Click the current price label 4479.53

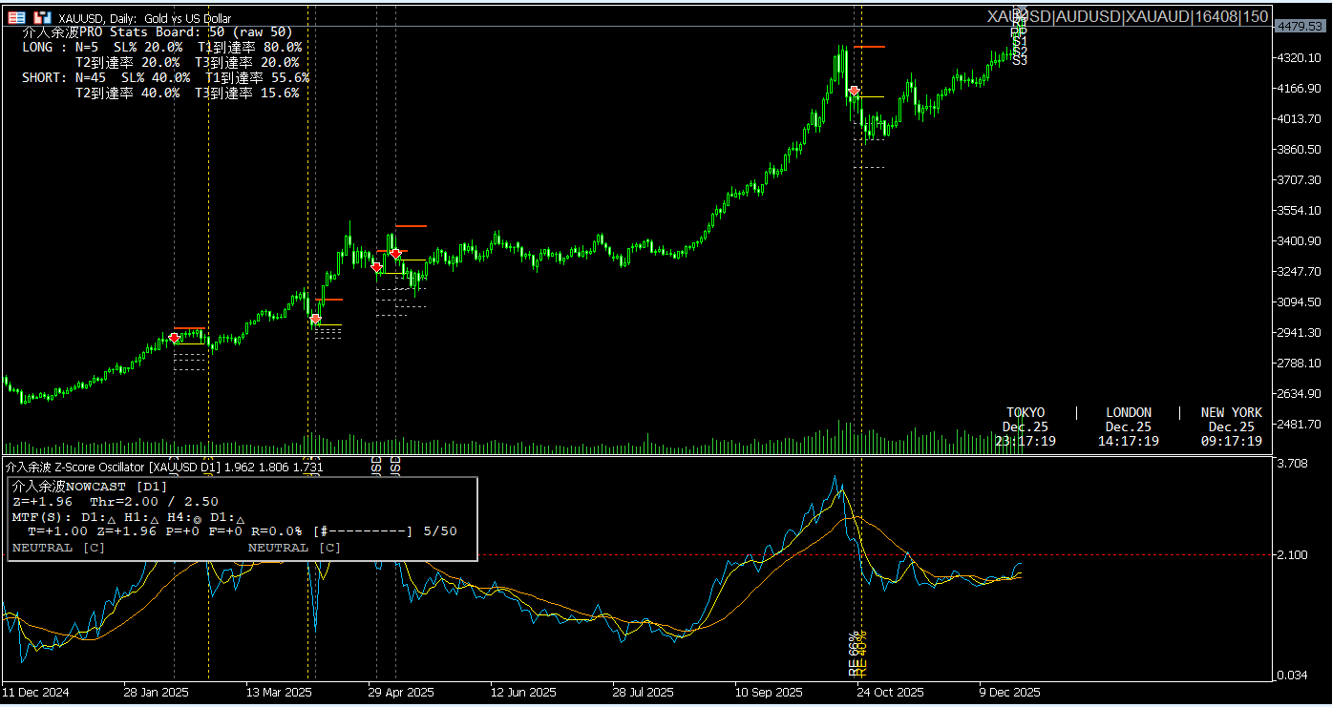(1300, 27)
